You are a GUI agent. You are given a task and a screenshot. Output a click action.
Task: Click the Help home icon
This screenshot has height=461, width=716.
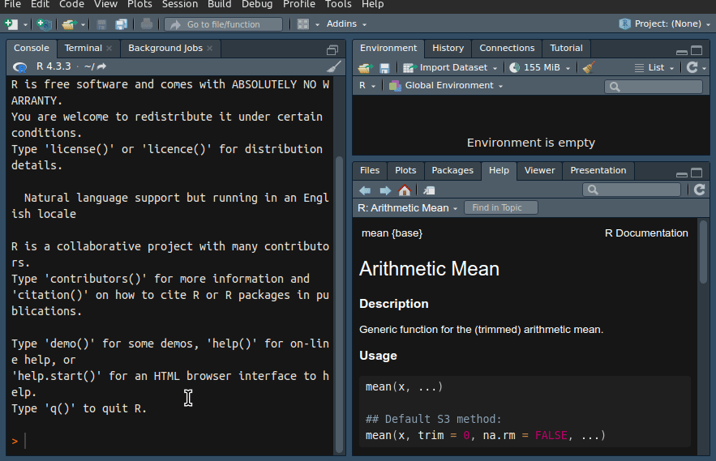404,190
